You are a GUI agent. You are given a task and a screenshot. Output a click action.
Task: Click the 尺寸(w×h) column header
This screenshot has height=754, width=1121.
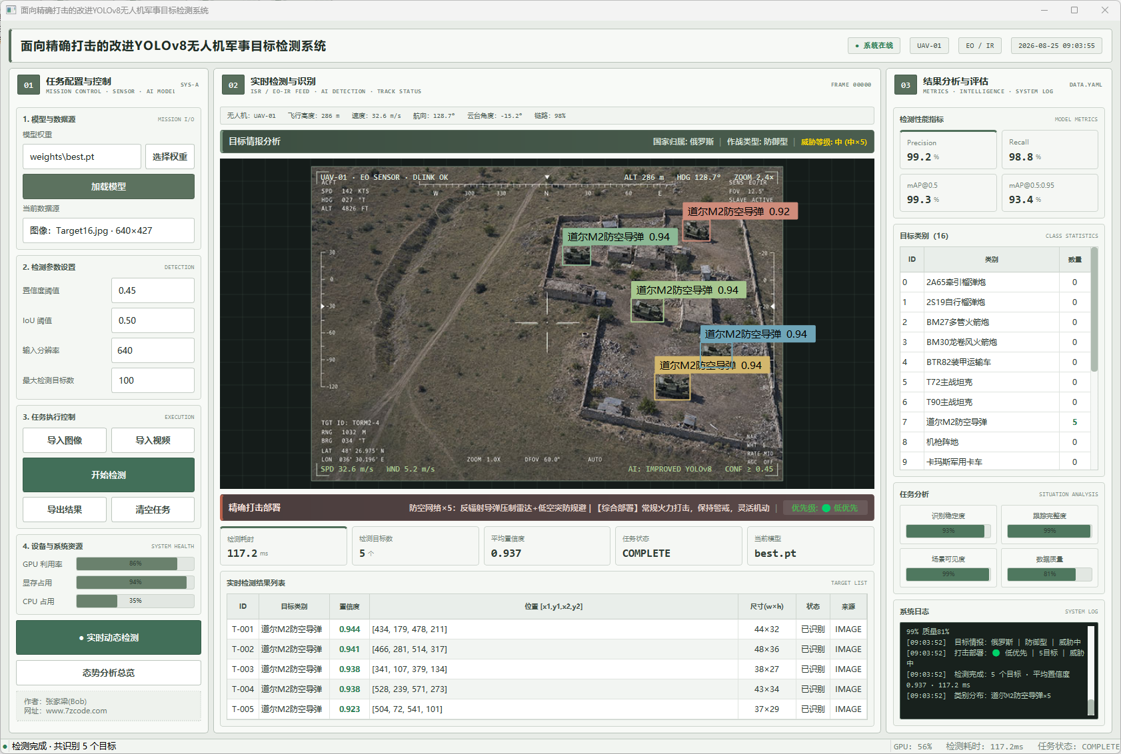pyautogui.click(x=766, y=606)
